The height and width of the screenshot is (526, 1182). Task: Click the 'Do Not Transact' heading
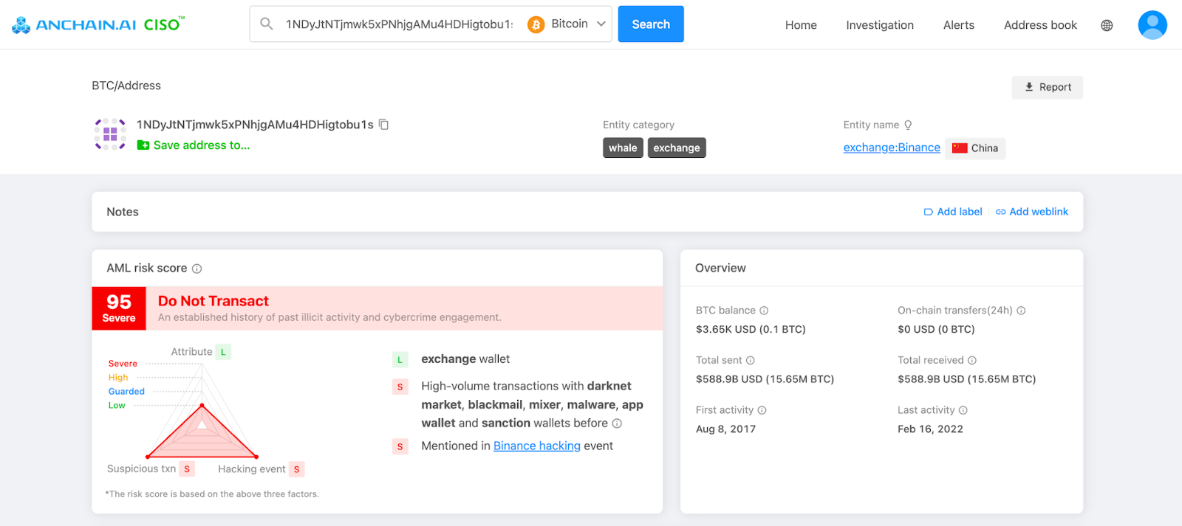tap(213, 301)
